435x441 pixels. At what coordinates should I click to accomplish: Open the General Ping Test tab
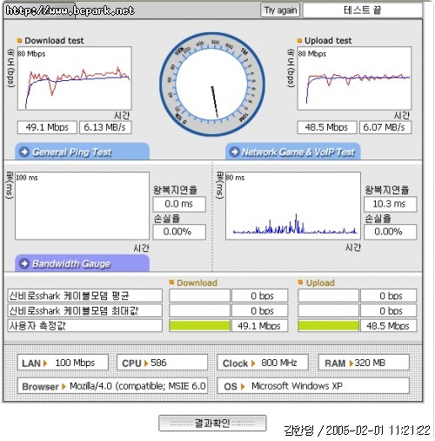click(83, 152)
